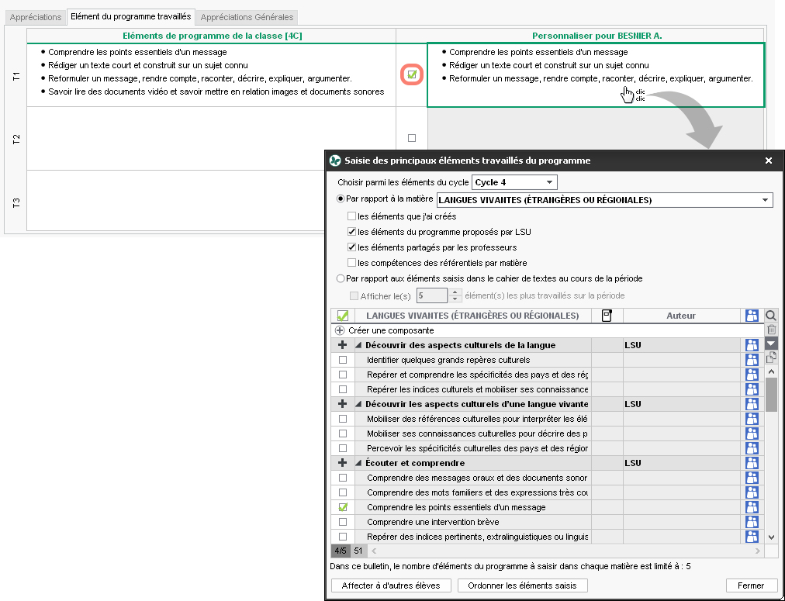Screen dimensions: 785x601
Task: Check the T2 personalization checkbox
Action: click(x=412, y=137)
